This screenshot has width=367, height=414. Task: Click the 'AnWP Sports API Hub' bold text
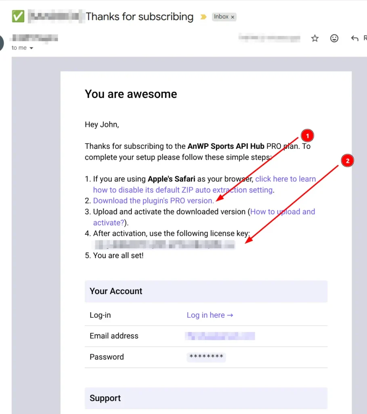(x=226, y=146)
